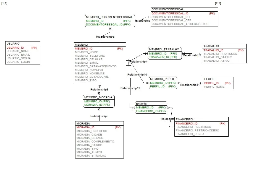267x174 pixels.
Task: Click the MEMBRO_NOME attribute
Action: [x=87, y=52]
